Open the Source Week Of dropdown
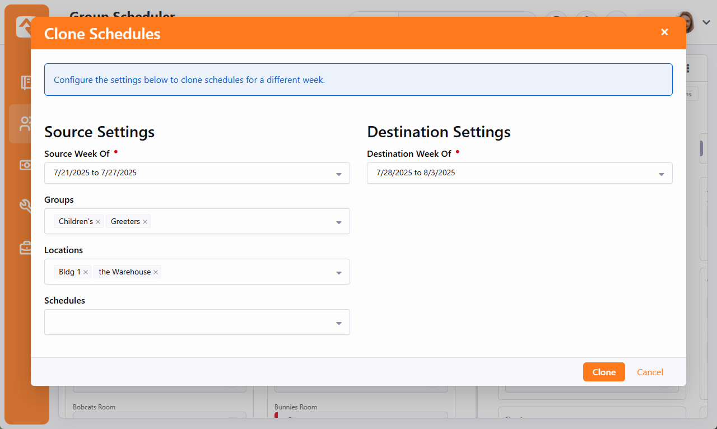 (x=197, y=173)
